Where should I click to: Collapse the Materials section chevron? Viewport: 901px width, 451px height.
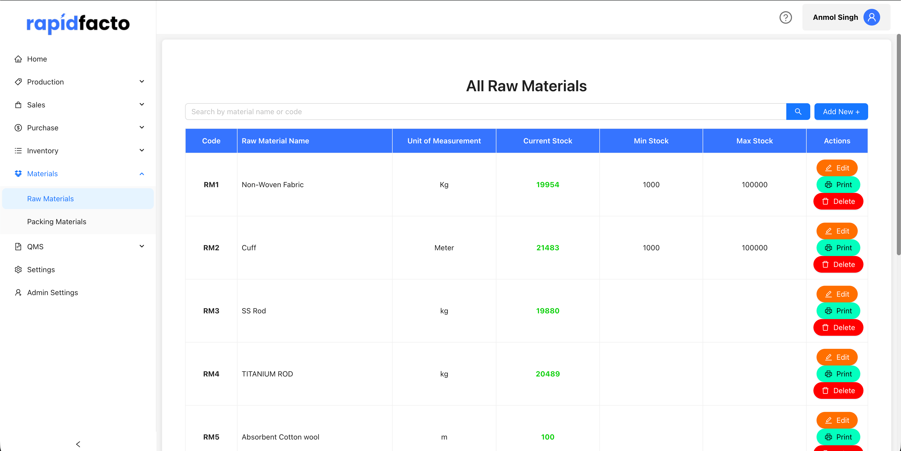142,174
